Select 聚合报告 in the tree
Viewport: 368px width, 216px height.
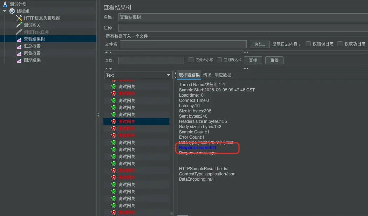coord(32,53)
